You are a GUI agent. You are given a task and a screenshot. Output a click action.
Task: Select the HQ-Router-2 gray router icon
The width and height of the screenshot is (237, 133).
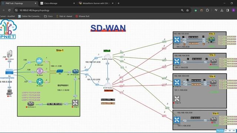(x=31, y=103)
